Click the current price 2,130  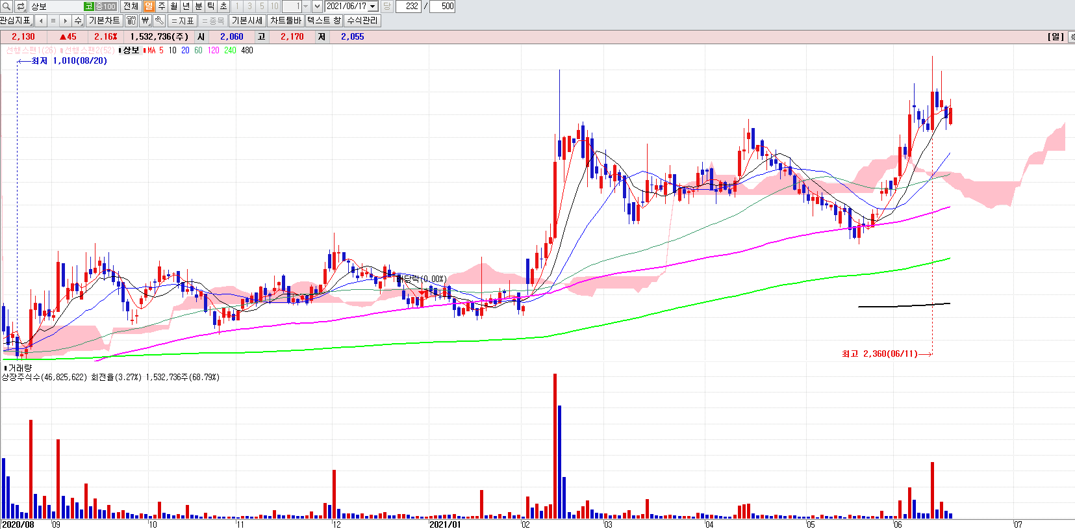(x=23, y=37)
